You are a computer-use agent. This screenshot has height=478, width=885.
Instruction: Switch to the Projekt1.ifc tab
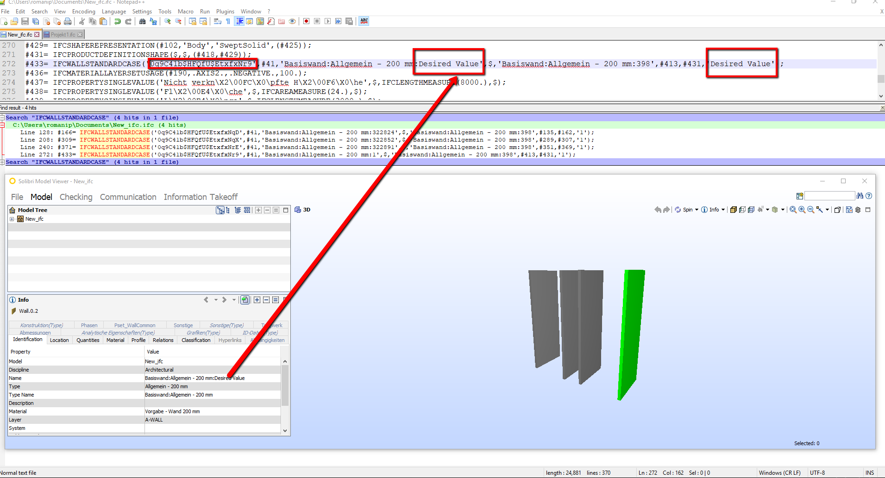pyautogui.click(x=63, y=34)
